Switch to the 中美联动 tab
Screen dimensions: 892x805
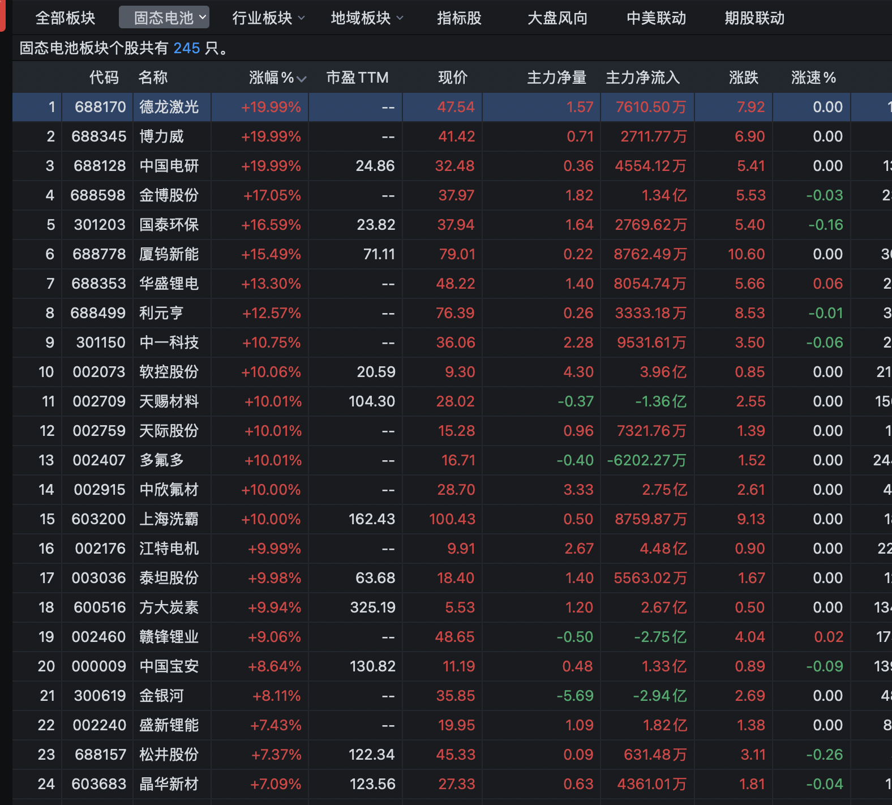pyautogui.click(x=657, y=18)
